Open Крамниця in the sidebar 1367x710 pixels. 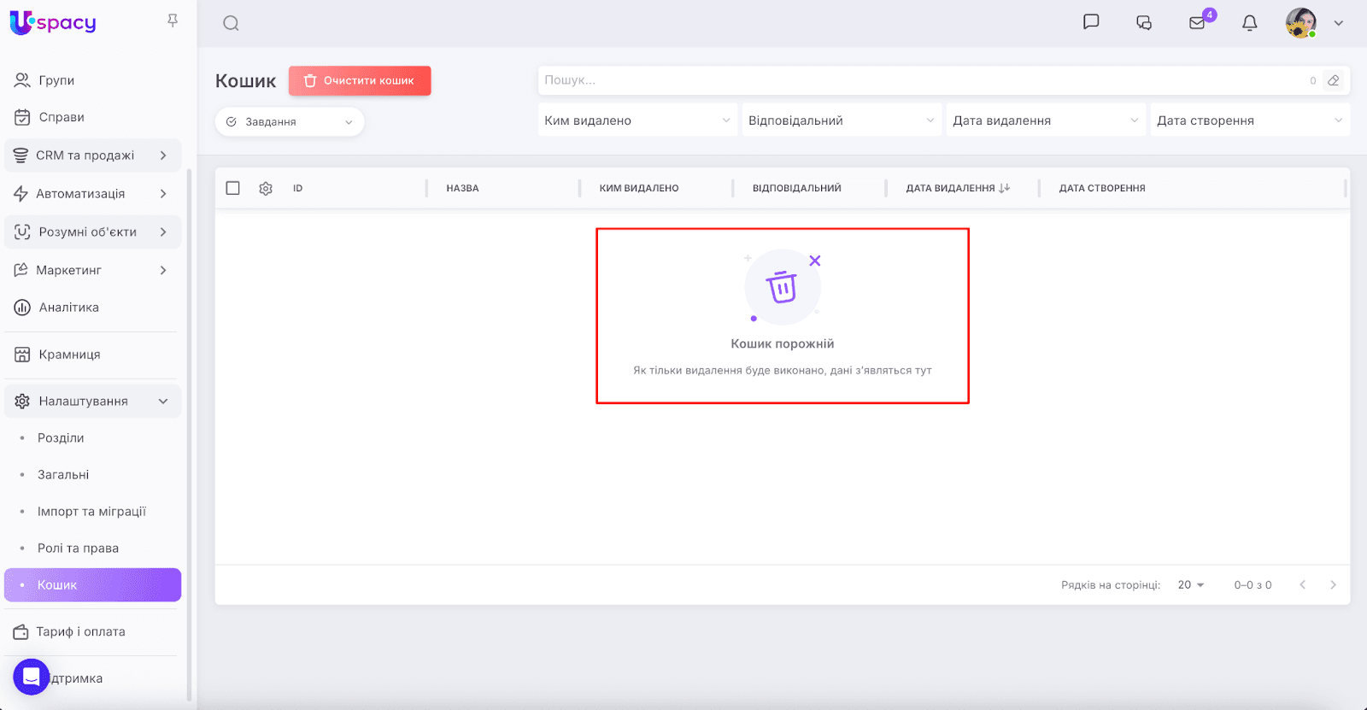92,355
